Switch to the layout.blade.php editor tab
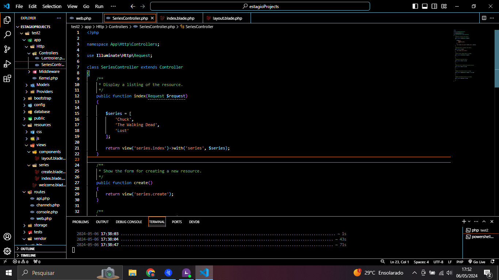Viewport: 499px width, 280px height. tap(227, 18)
